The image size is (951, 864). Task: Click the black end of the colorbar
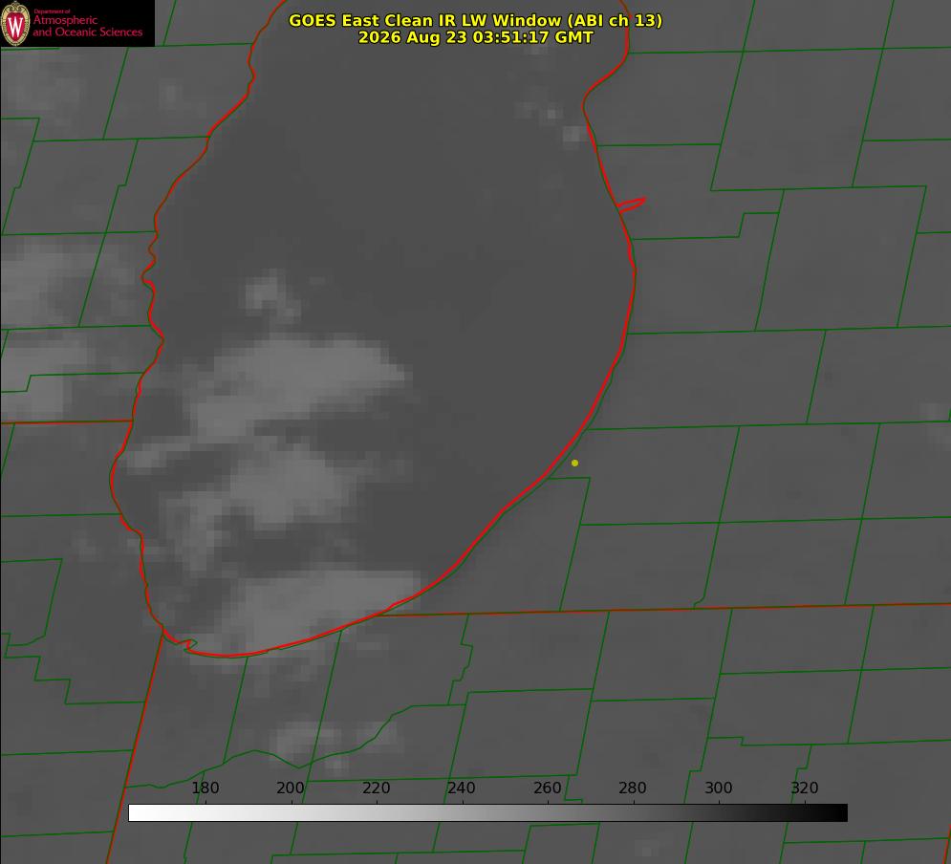tap(839, 812)
